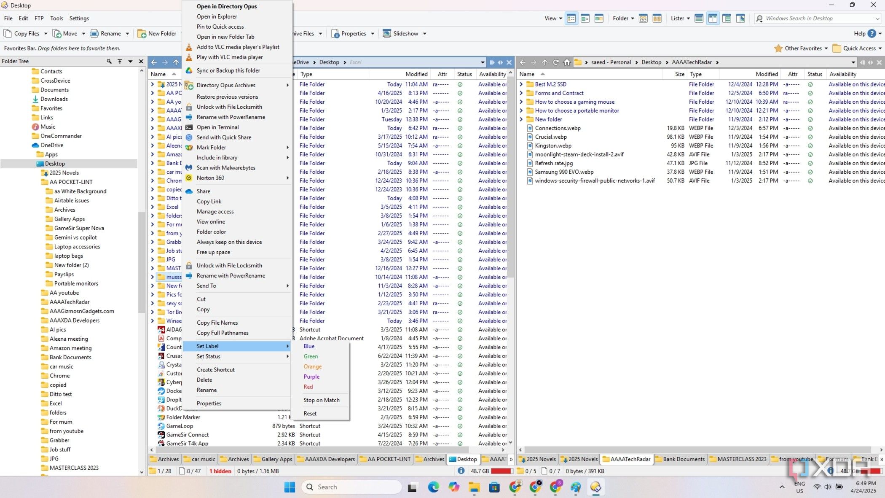Open the FTP menu
Image resolution: width=885 pixels, height=498 pixels.
pyautogui.click(x=39, y=19)
